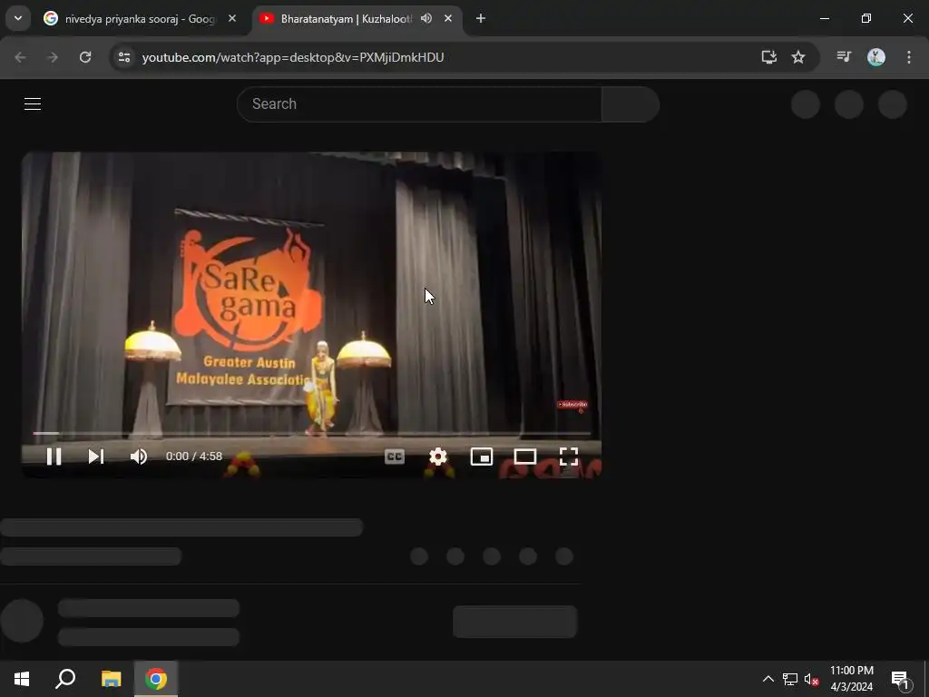Skip to the next video
929x697 pixels.
(x=96, y=456)
